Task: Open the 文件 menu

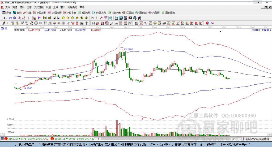Action: [7, 7]
